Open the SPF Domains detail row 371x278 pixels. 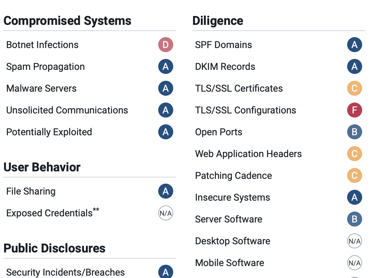[x=223, y=45]
